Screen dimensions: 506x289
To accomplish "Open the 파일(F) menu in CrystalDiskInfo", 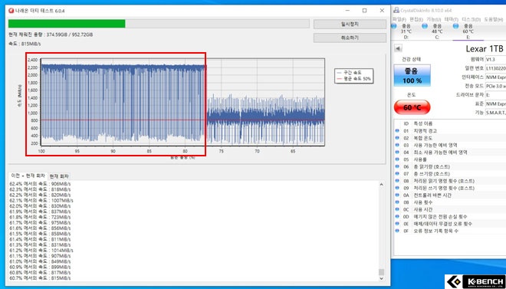I will (x=399, y=19).
